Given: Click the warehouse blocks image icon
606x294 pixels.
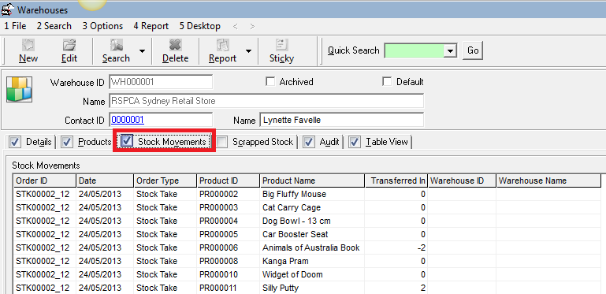Looking at the screenshot, I should point(19,89).
